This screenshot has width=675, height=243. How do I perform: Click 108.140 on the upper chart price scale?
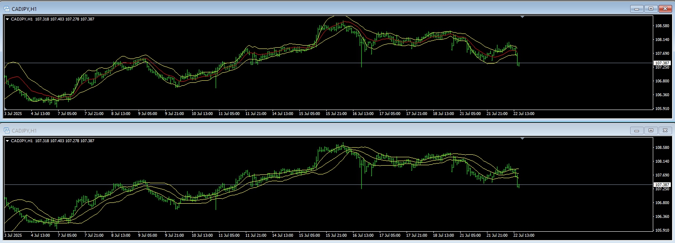point(662,40)
